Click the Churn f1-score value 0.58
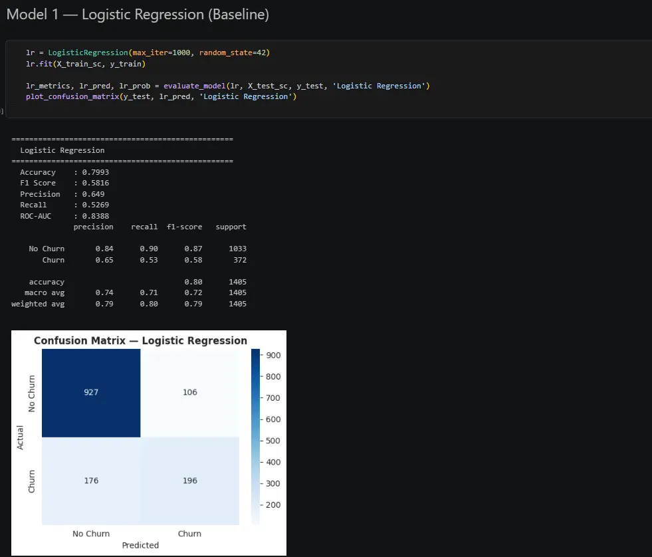Image resolution: width=652 pixels, height=557 pixels. [x=193, y=260]
